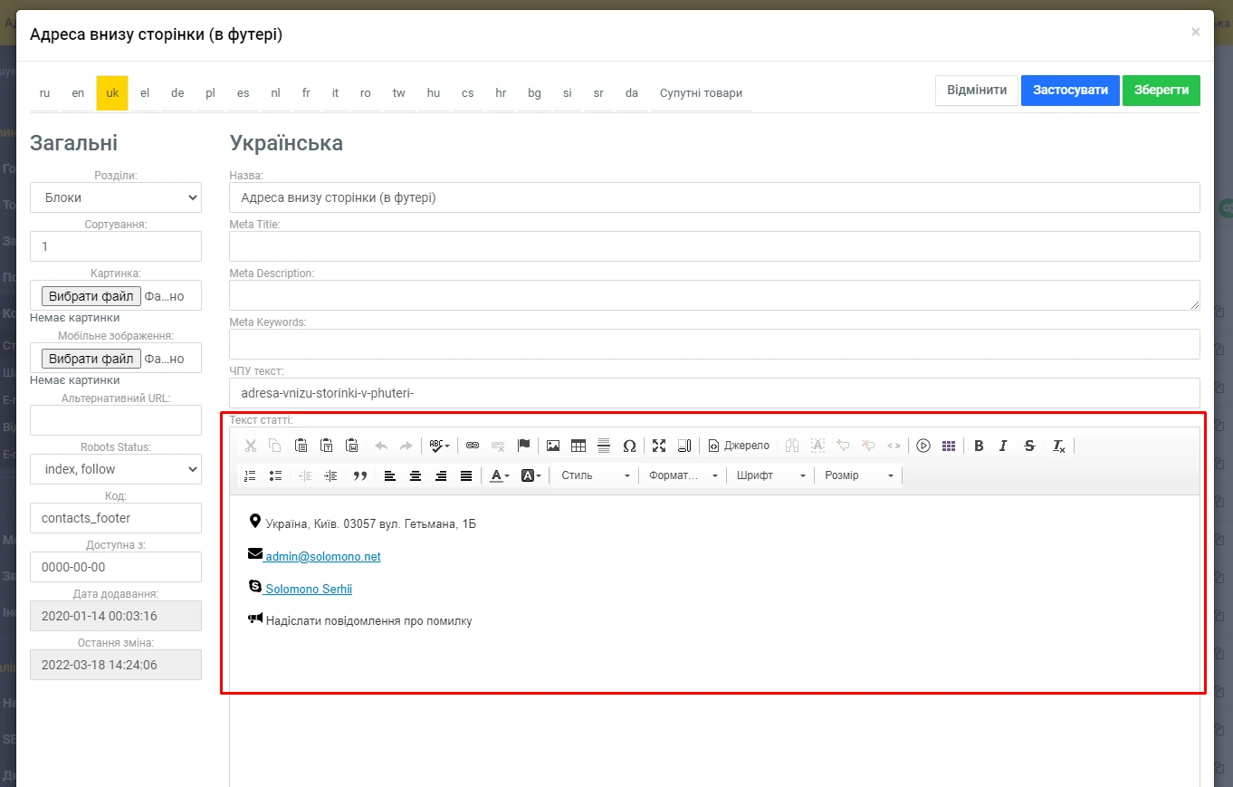Click the admin@solomono.net email link
The image size is (1233, 787).
pyautogui.click(x=322, y=557)
